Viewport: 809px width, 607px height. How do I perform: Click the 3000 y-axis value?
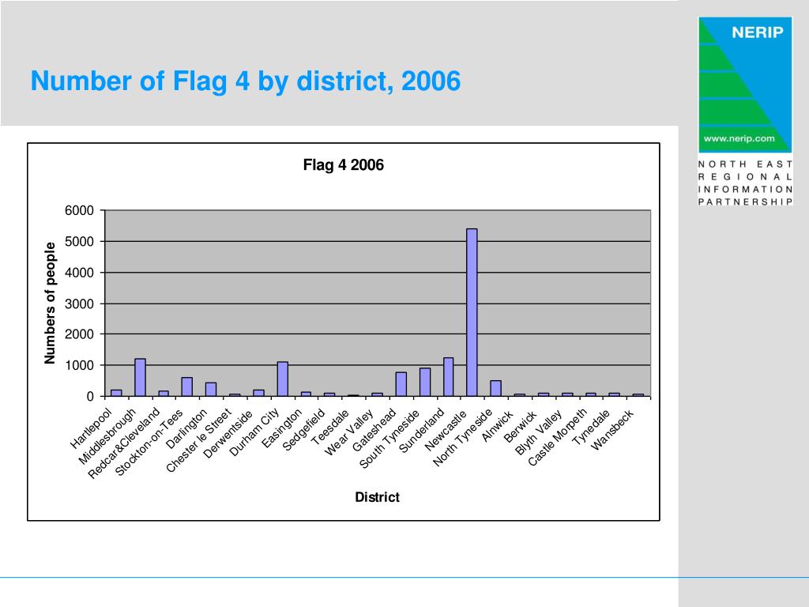[80, 303]
